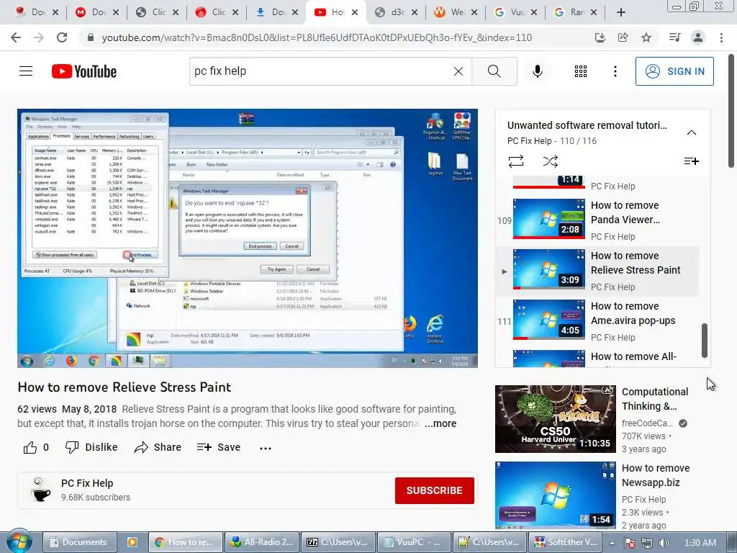Open the YouTube hamburger guide menu
This screenshot has width=737, height=553.
26,71
